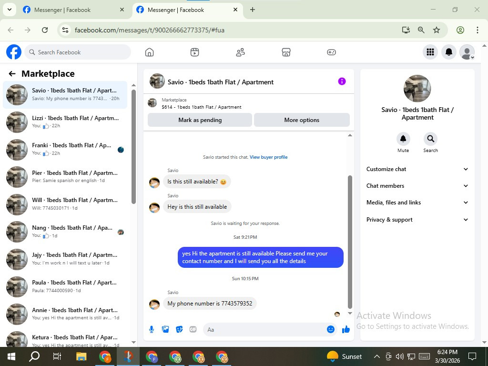Open the emoji picker in message box
Image resolution: width=488 pixels, height=366 pixels.
(x=331, y=329)
